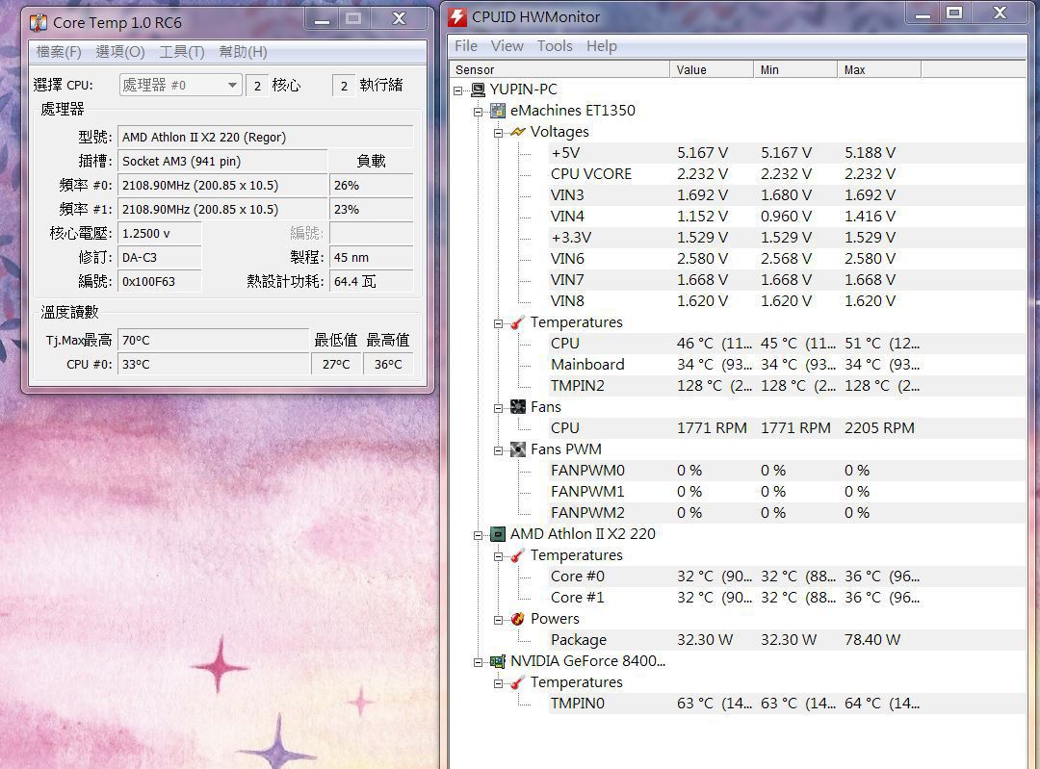
Task: Click the Powers flame icon
Action: (518, 619)
